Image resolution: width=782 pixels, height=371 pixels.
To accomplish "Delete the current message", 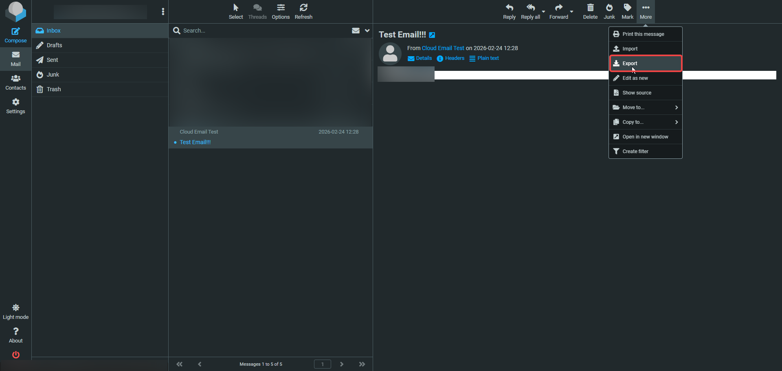I will (590, 11).
